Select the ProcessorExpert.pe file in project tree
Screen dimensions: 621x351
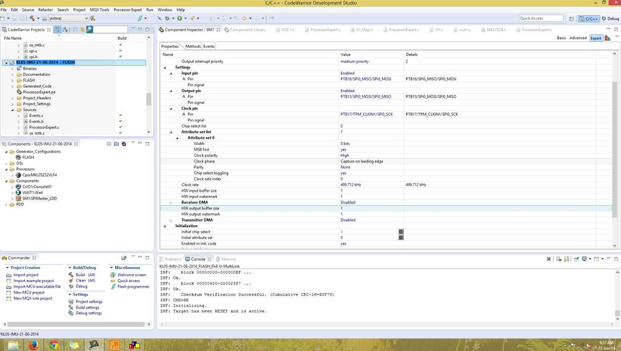(x=39, y=92)
